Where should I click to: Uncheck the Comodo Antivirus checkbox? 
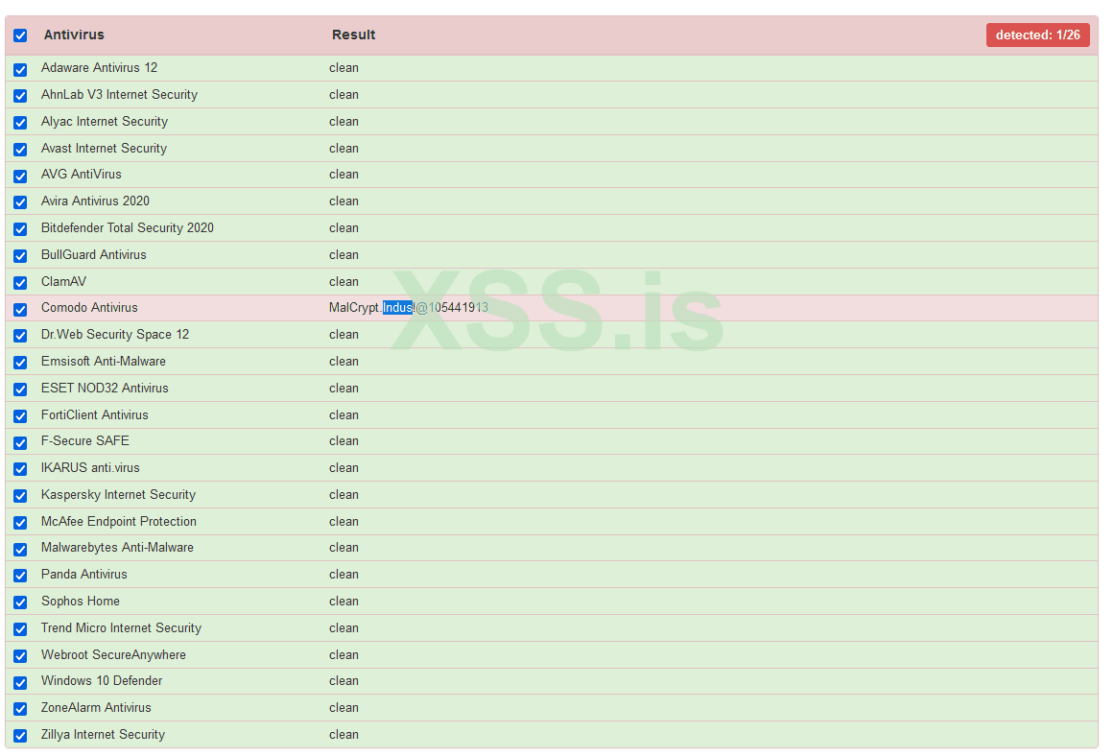coord(20,309)
